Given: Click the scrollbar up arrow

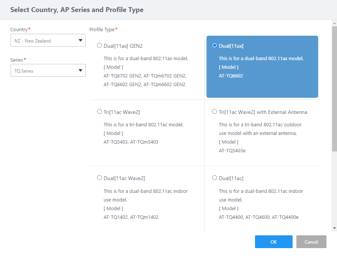Looking at the screenshot, I should [x=334, y=23].
